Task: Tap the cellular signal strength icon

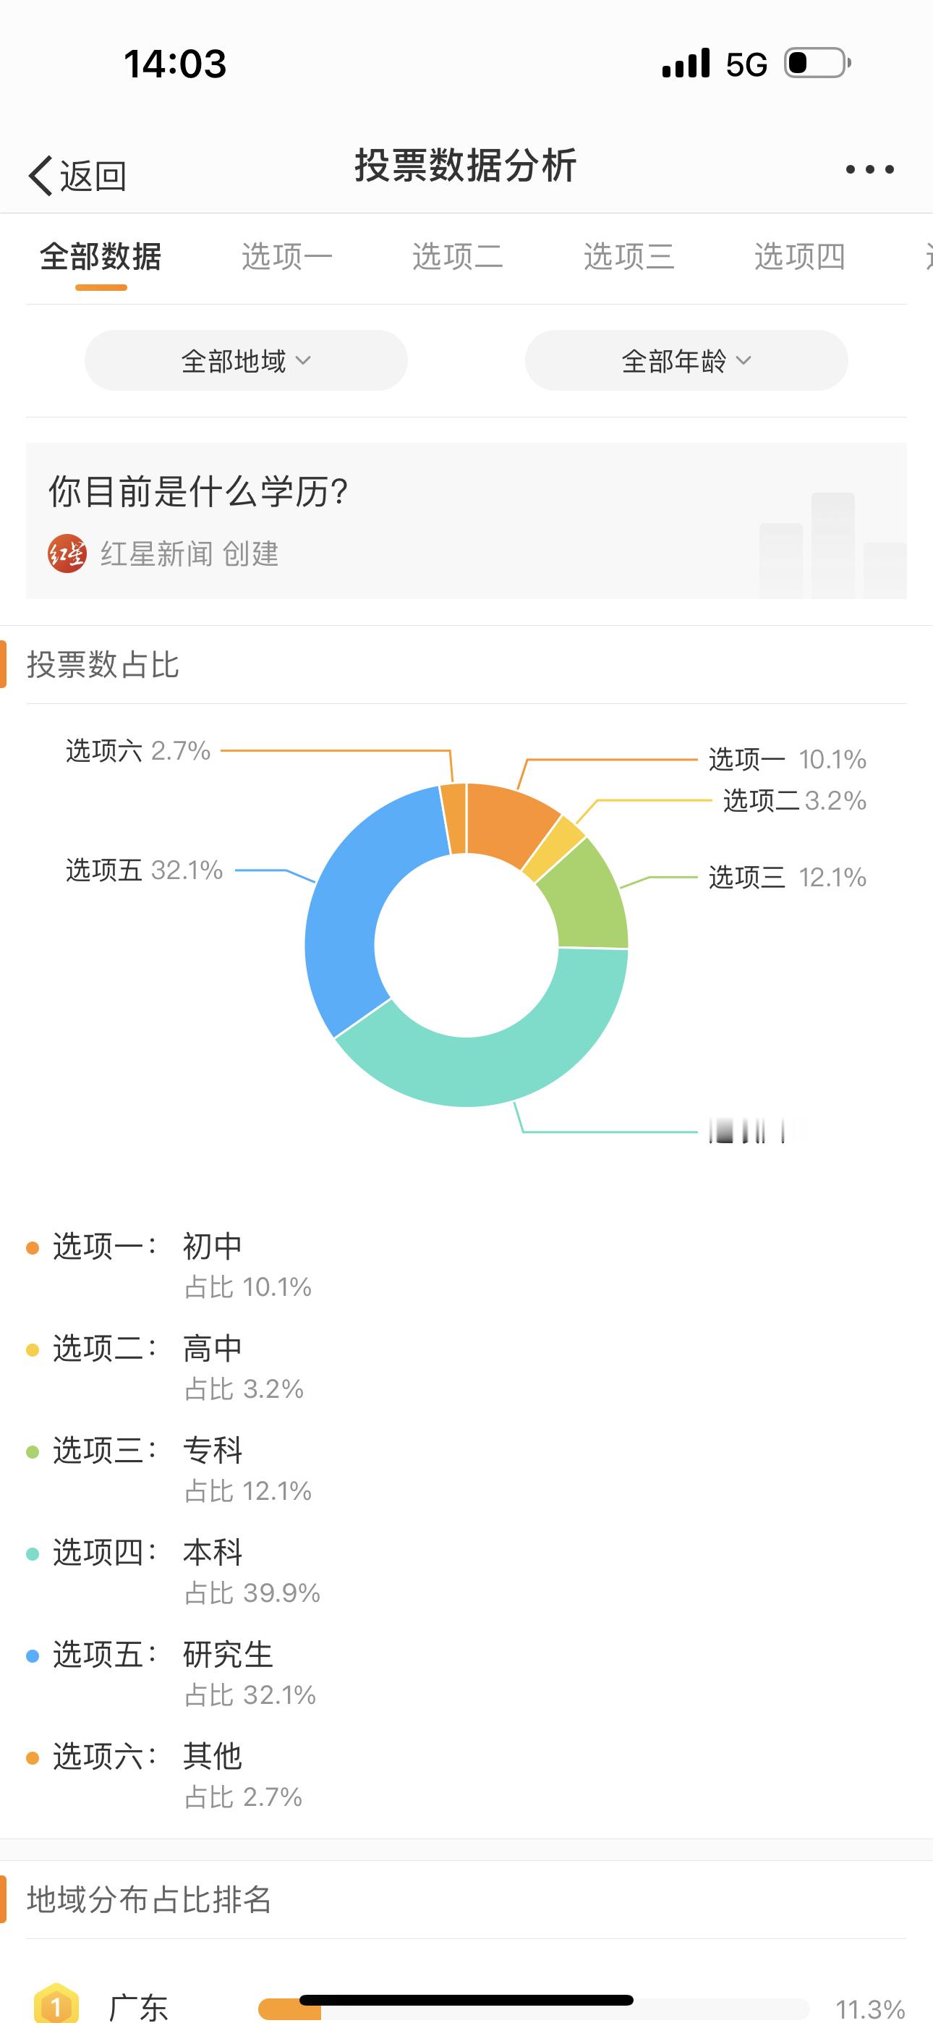Action: click(x=686, y=63)
